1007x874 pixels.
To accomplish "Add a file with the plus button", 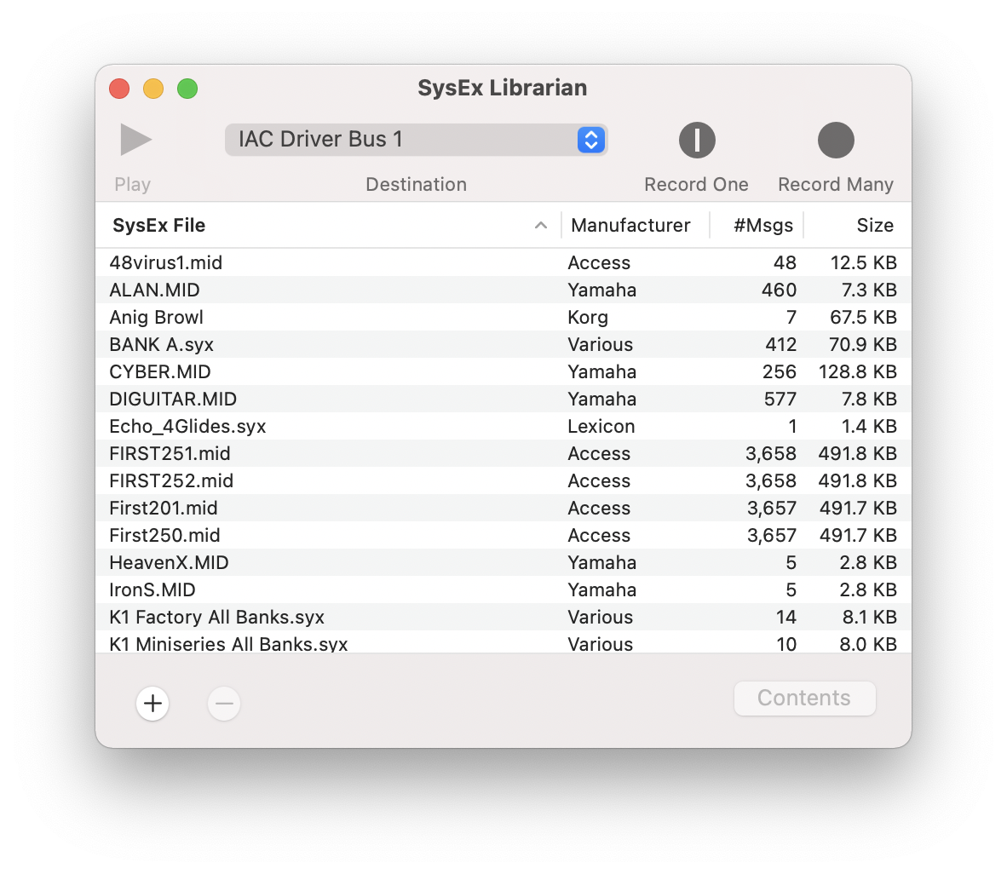I will (x=152, y=704).
